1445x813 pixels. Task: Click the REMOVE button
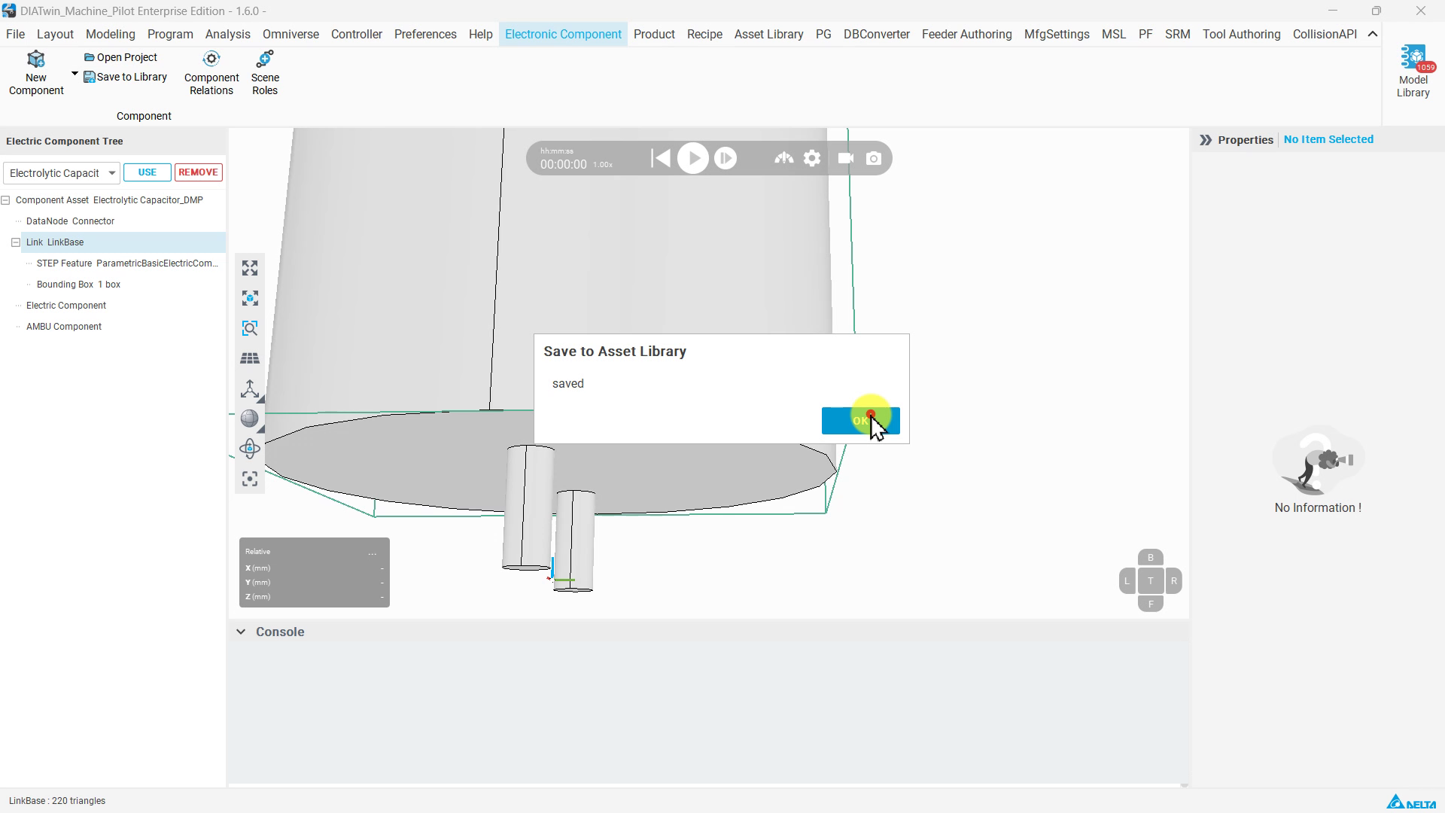(199, 172)
